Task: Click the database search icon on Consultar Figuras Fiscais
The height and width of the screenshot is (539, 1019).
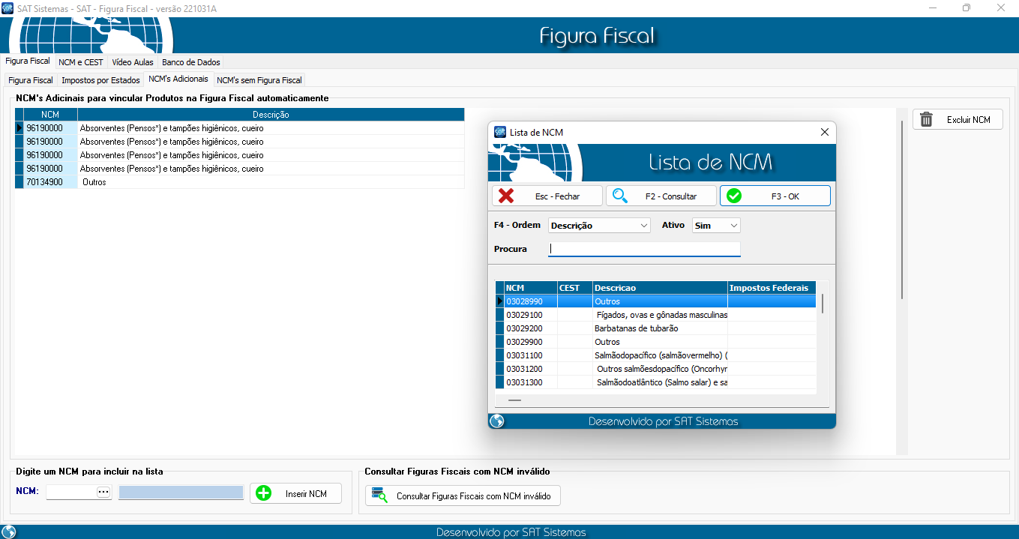Action: coord(379,496)
